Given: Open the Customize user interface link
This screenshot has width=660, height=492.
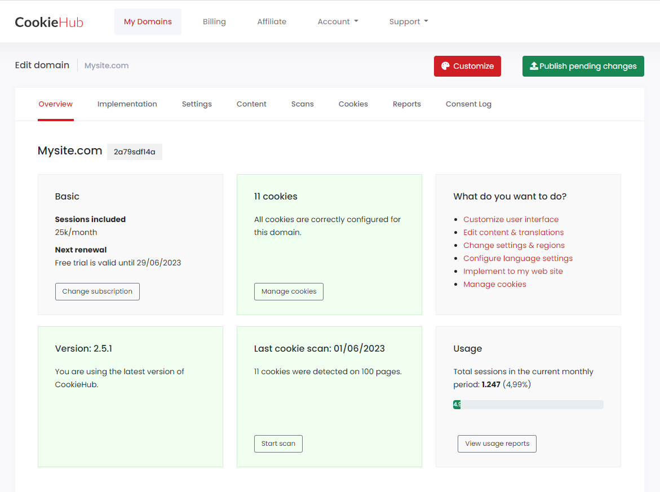Looking at the screenshot, I should coord(511,219).
